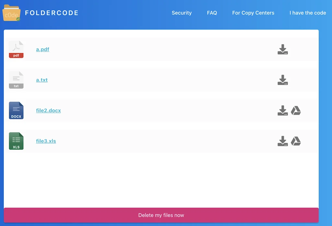Select 'I have the code' option

click(x=307, y=13)
